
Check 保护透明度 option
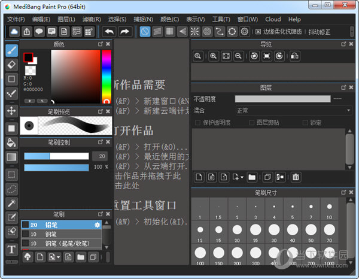point(197,123)
